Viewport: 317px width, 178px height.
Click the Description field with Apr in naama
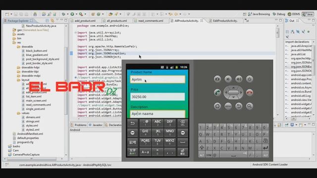(158, 114)
